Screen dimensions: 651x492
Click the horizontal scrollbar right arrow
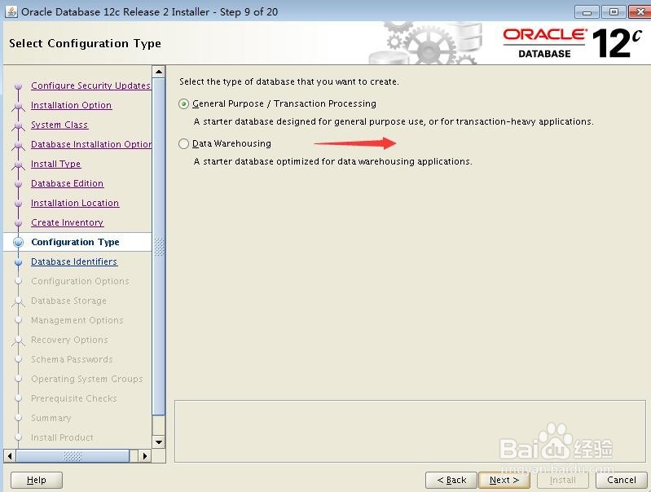[x=144, y=456]
